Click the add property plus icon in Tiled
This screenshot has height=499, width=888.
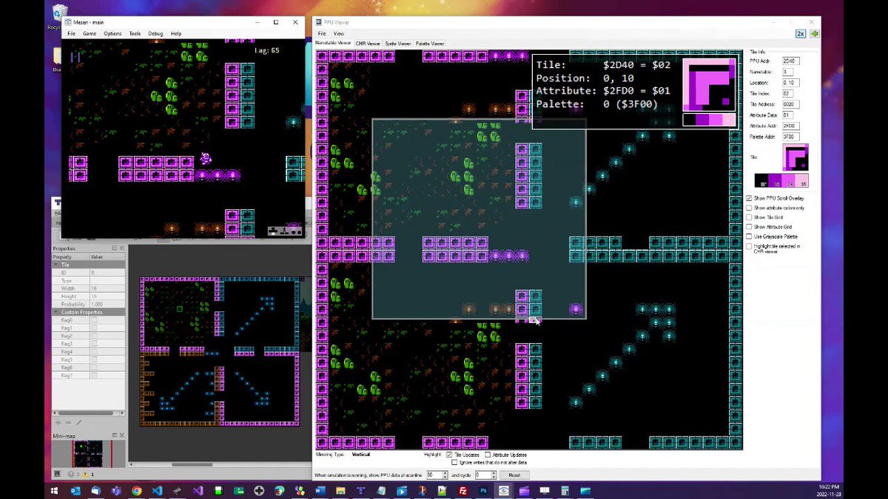coord(58,423)
